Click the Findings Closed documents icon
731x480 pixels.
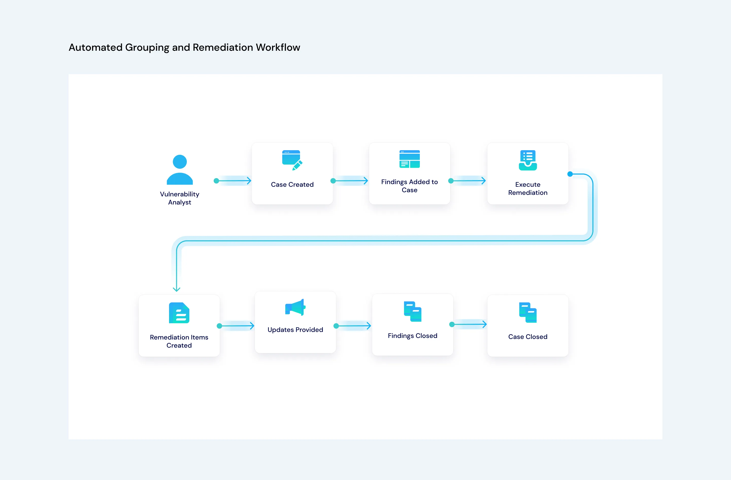412,312
